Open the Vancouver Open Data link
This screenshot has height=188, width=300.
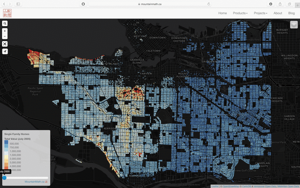tap(265, 186)
